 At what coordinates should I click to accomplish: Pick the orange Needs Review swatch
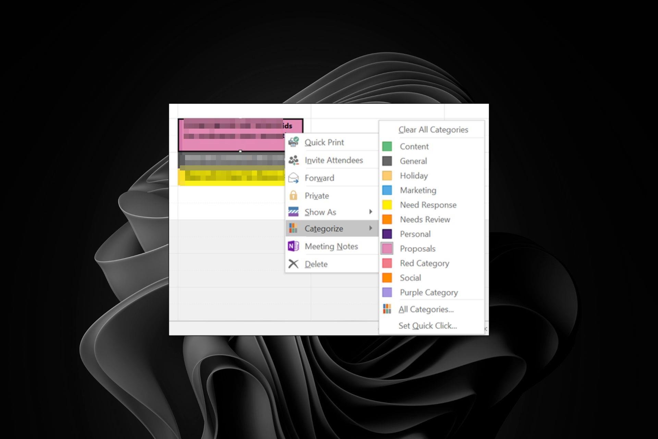pyautogui.click(x=387, y=219)
